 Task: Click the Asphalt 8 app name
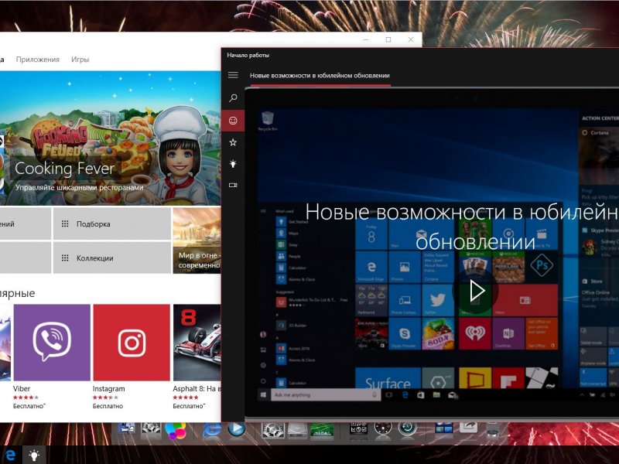click(x=197, y=389)
